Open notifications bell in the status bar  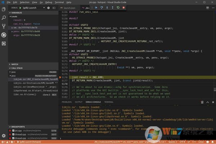tap(213, 142)
